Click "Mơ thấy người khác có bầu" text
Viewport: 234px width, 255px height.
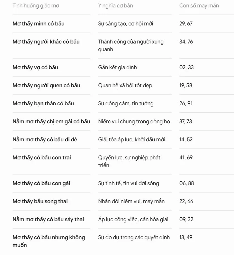click(46, 42)
